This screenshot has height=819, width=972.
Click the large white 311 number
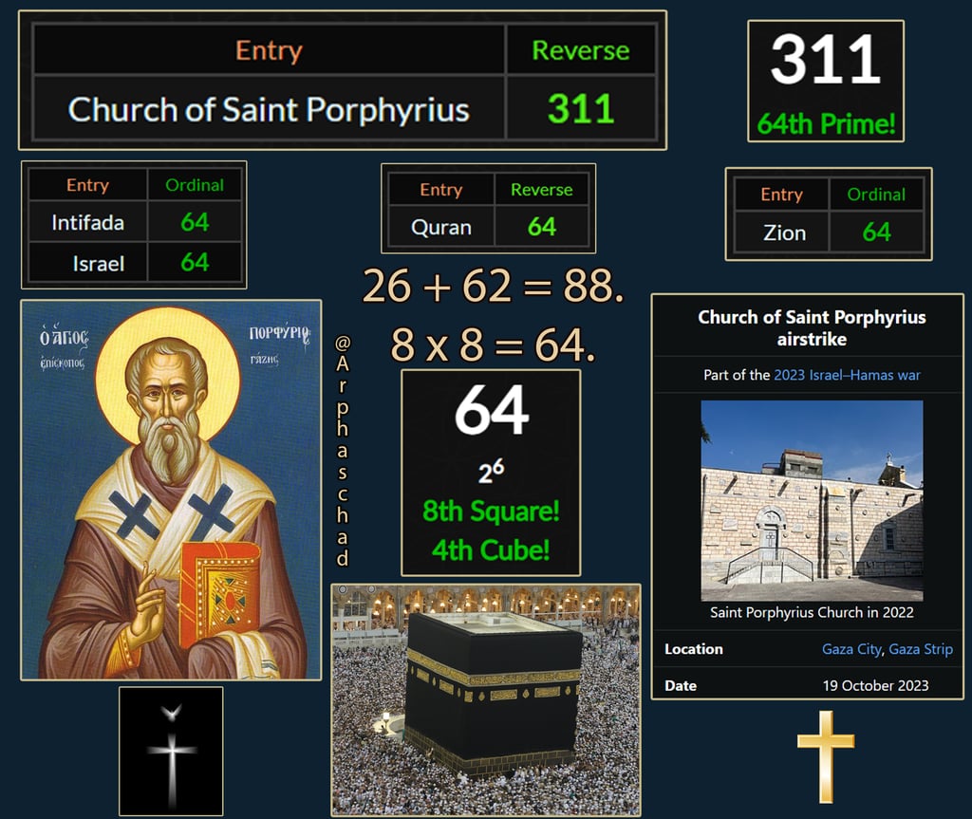coord(825,60)
